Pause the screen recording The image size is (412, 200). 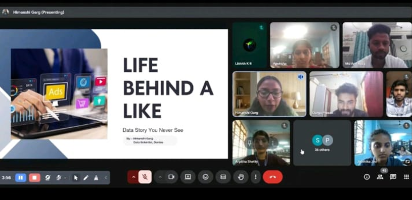pyautogui.click(x=21, y=178)
